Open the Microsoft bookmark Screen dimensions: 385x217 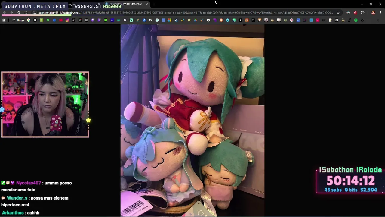tap(170, 20)
